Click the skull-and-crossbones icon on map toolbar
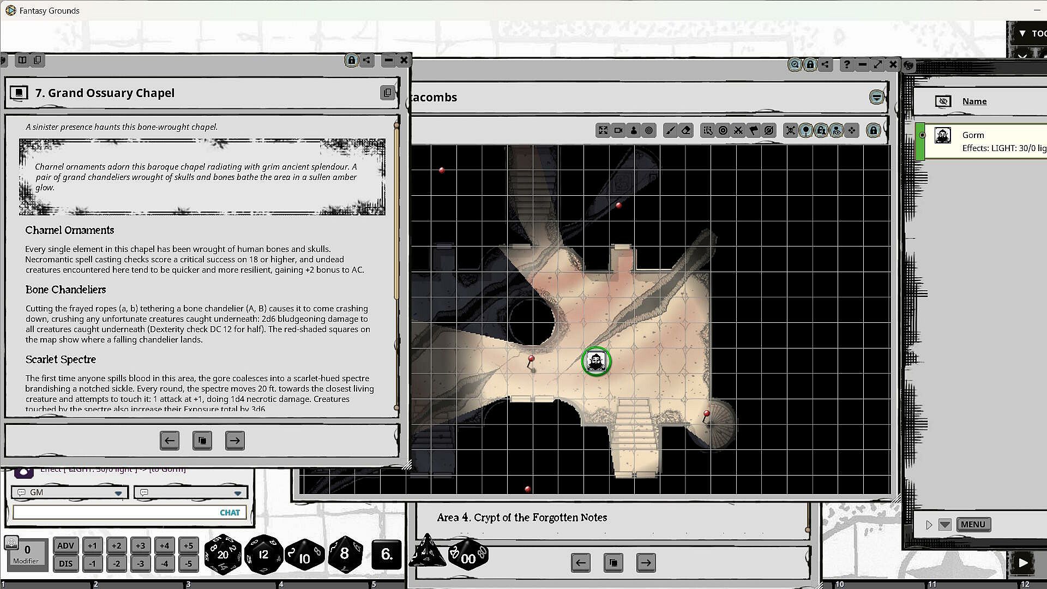The image size is (1047, 589). 790,130
